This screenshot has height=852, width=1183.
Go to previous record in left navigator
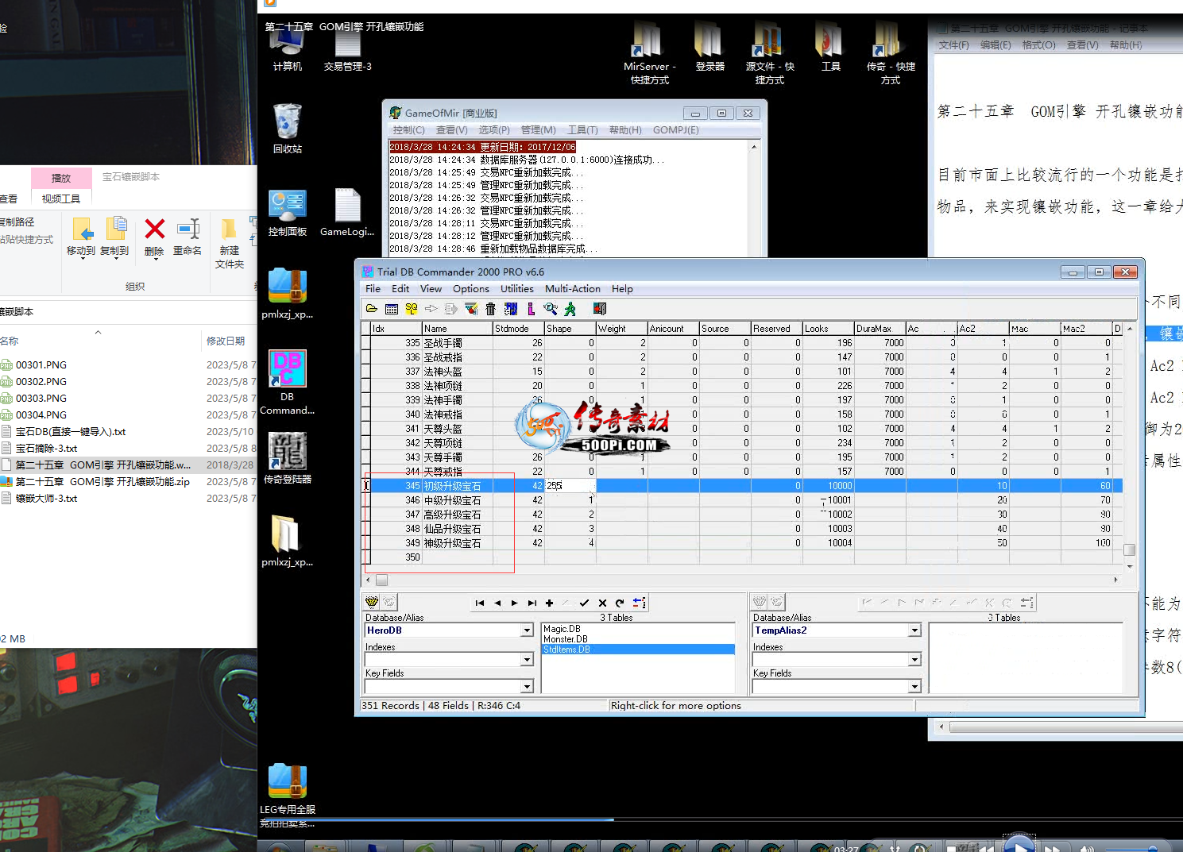(x=497, y=603)
